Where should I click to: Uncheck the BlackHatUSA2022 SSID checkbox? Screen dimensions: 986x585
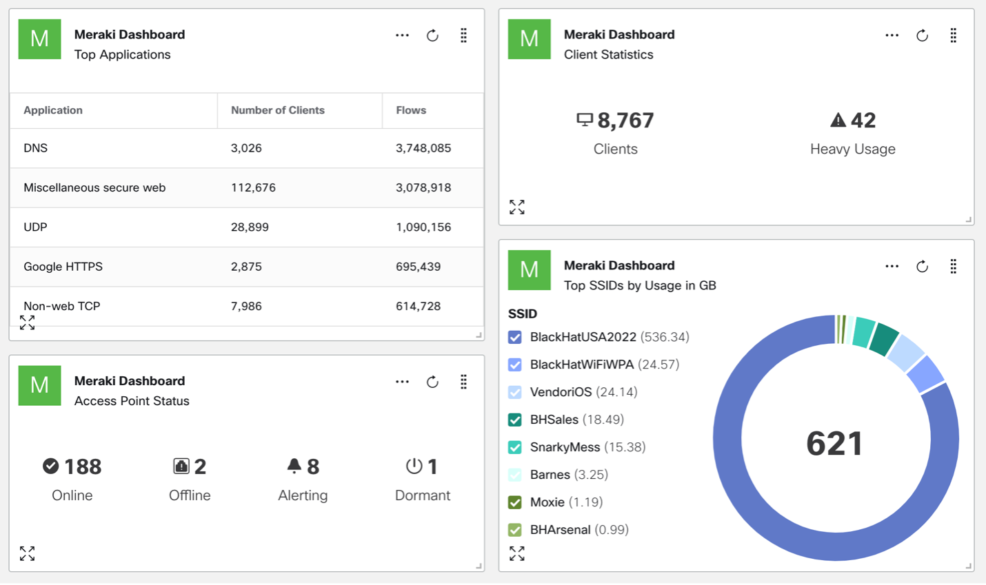click(515, 337)
